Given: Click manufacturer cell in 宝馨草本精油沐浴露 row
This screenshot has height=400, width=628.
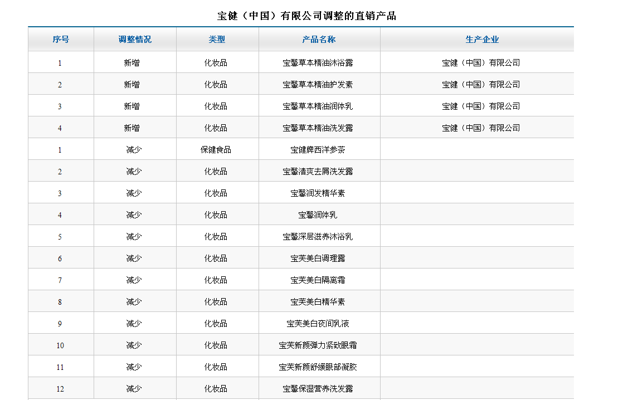Looking at the screenshot, I should (x=481, y=63).
